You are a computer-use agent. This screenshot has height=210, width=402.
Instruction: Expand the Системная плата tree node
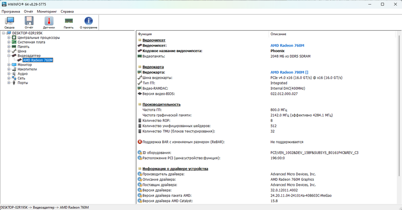[x=9, y=42]
